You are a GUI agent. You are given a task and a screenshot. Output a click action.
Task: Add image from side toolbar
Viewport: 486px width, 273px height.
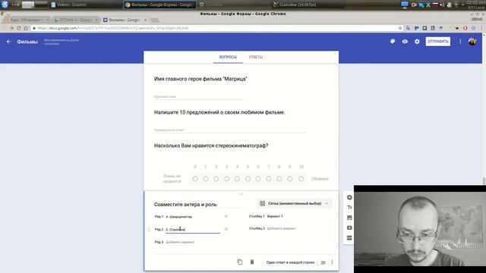[349, 218]
